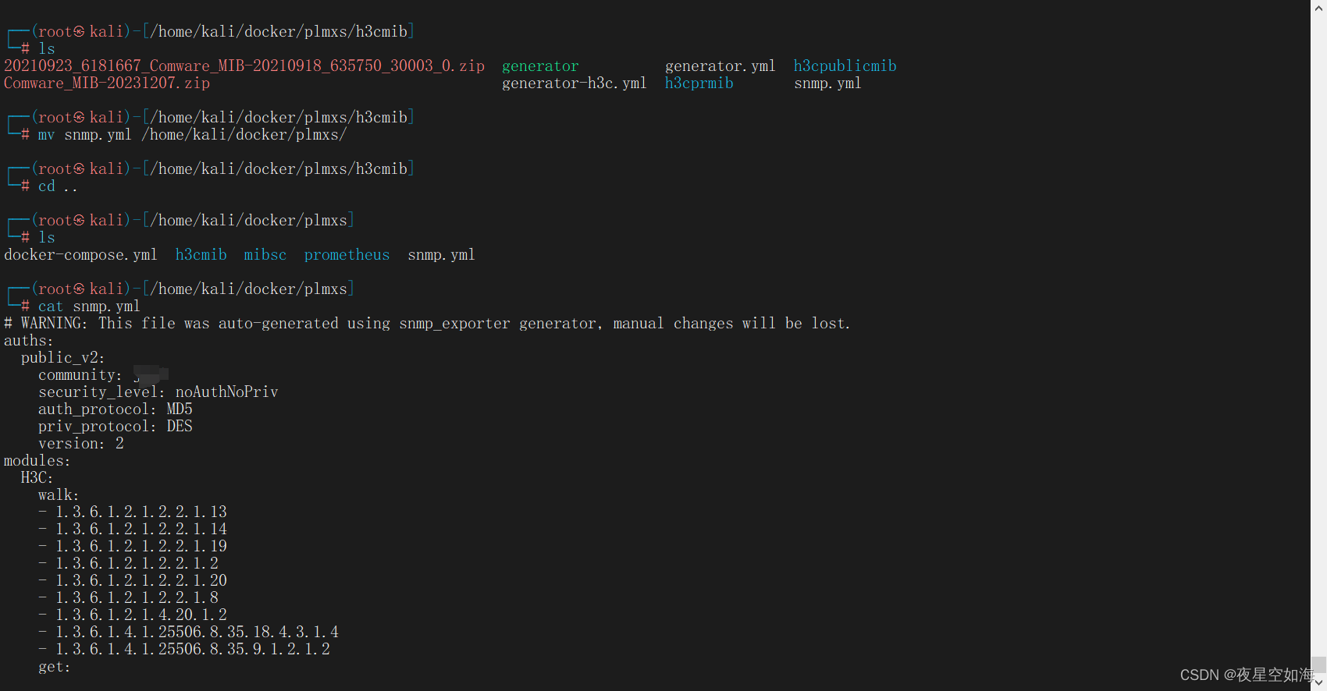
Task: Click the h3cprmib directory name
Action: click(x=699, y=83)
